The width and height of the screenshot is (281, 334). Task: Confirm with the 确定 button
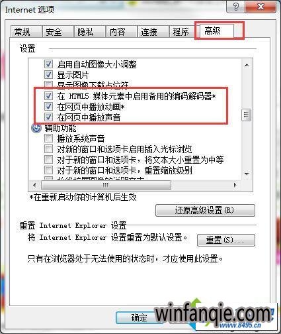tap(139, 317)
